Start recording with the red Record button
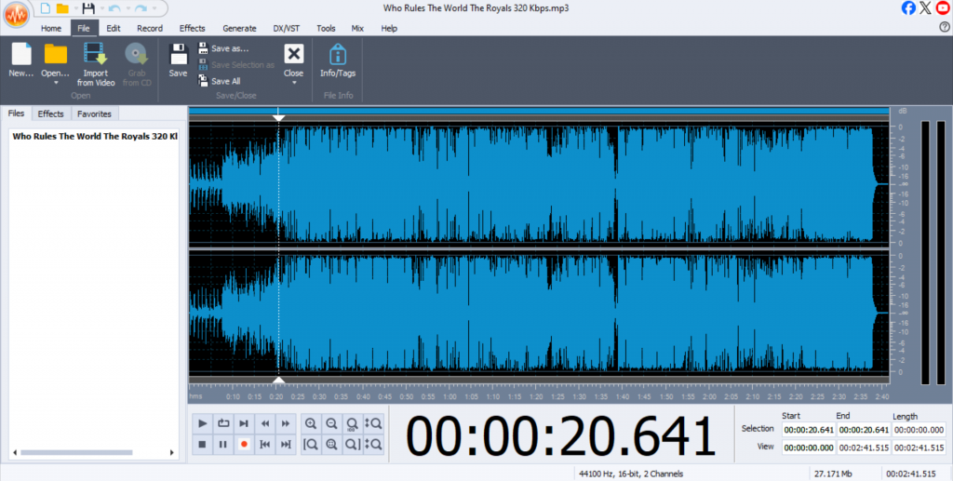This screenshot has width=953, height=481. 244,445
